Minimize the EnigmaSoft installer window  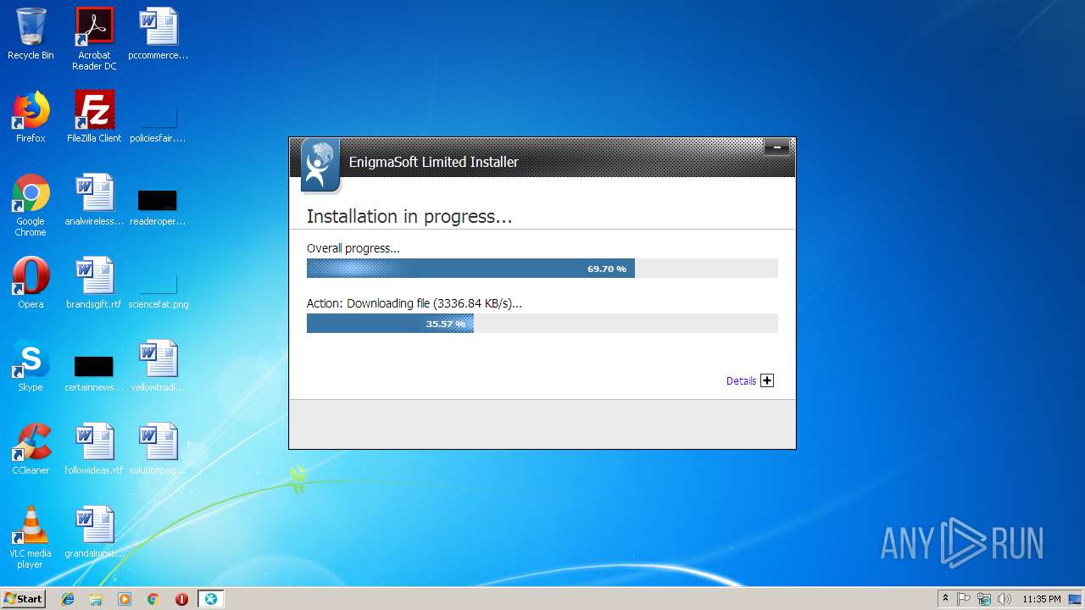pyautogui.click(x=776, y=148)
